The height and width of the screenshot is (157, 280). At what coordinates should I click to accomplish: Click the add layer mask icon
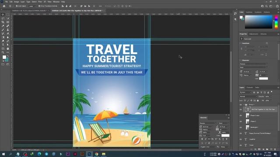(259, 149)
